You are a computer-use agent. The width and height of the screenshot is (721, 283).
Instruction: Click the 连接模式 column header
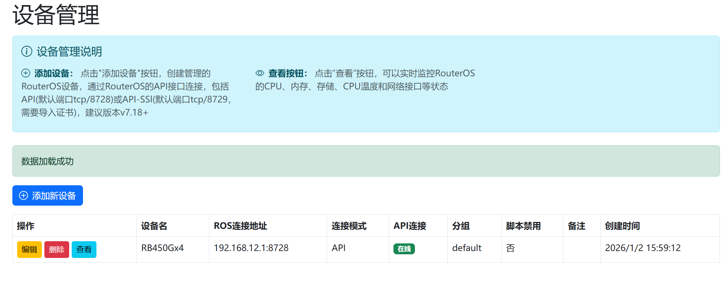(x=349, y=226)
